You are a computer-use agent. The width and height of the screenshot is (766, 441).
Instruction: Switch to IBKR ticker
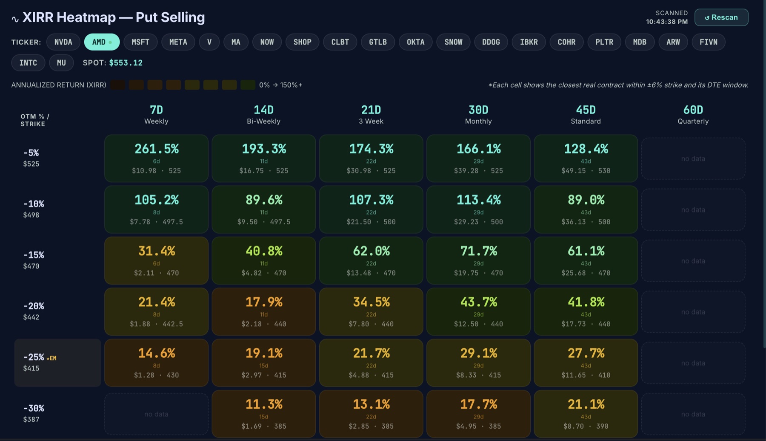(x=529, y=42)
